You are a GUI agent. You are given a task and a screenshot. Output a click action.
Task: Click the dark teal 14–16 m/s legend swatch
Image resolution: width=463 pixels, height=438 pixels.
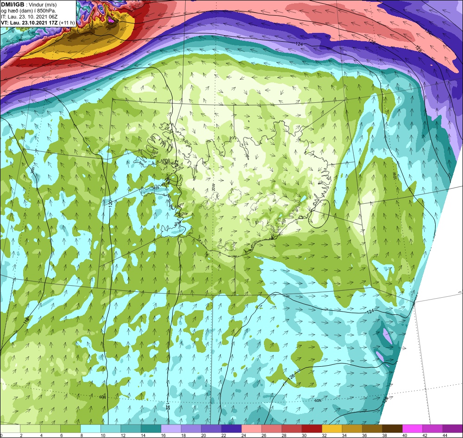150,429
